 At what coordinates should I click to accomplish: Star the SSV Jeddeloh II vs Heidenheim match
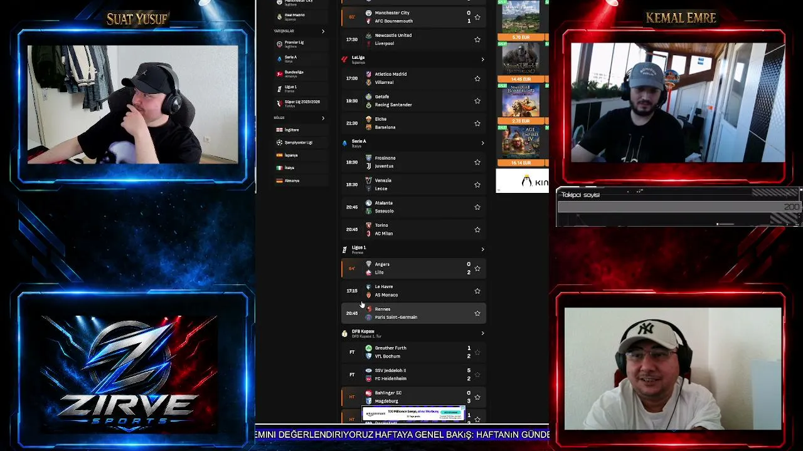477,375
